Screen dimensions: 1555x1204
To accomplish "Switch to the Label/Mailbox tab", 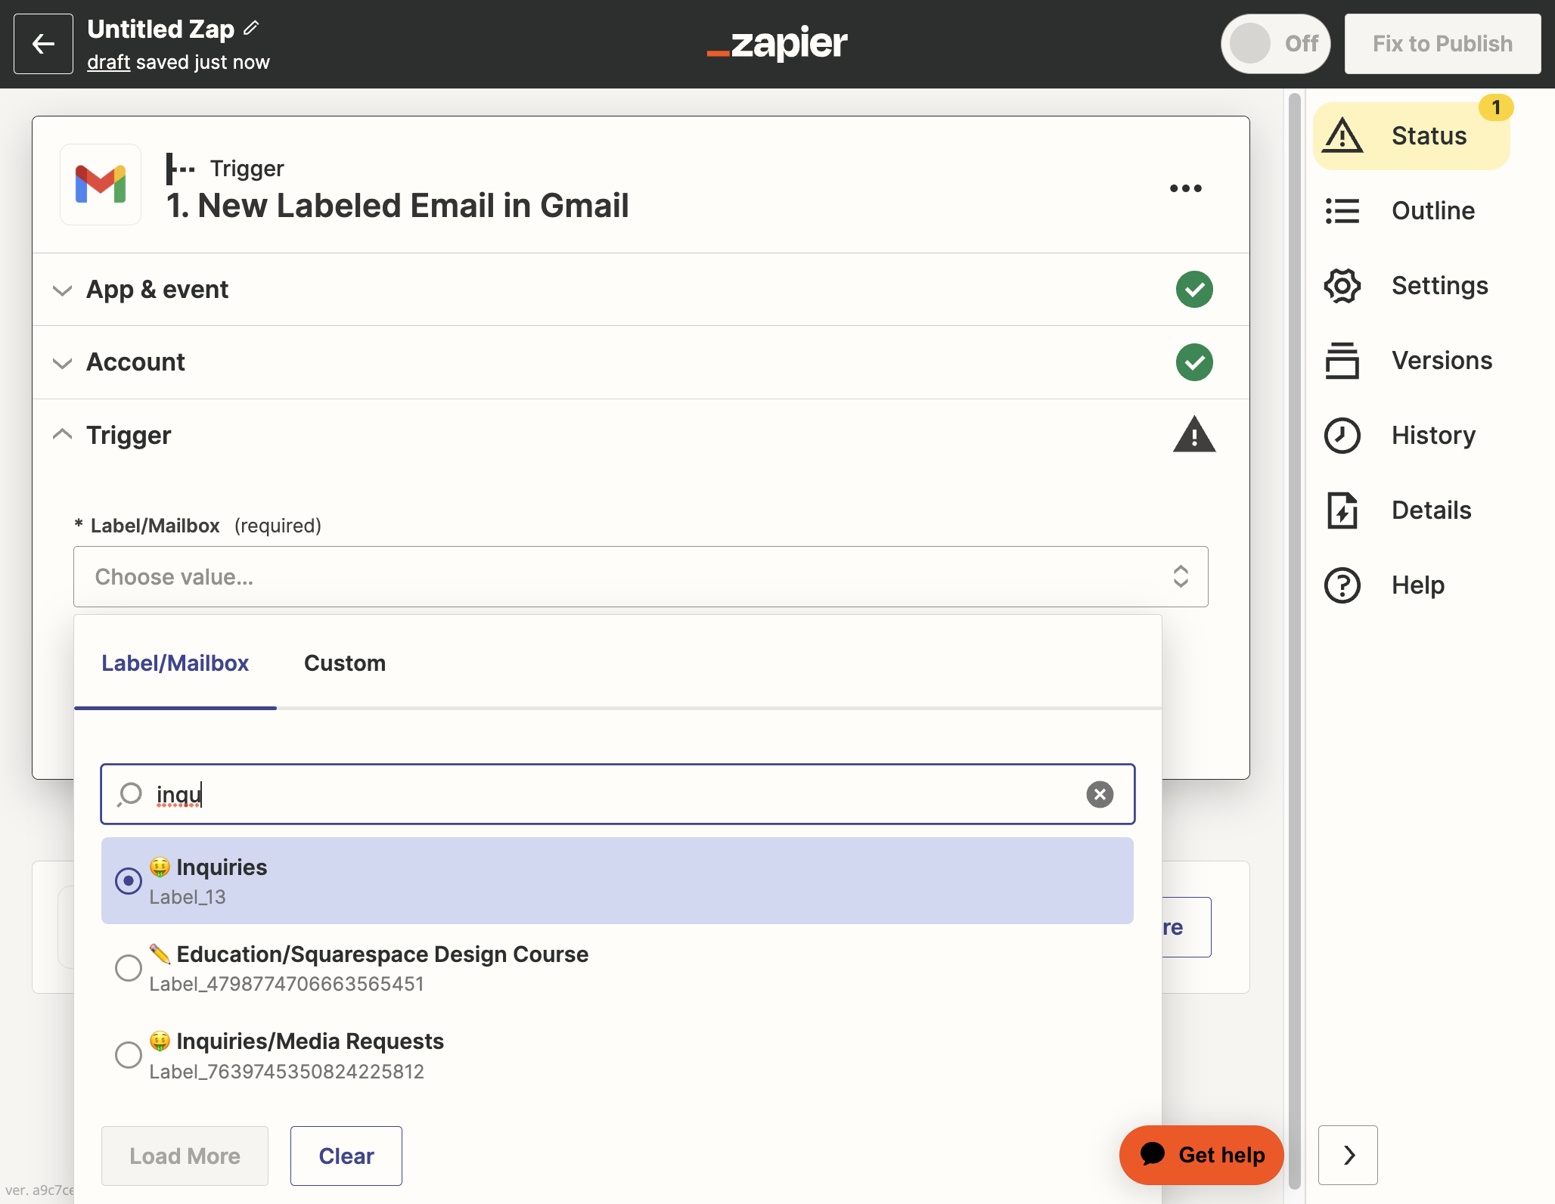I will tap(175, 663).
